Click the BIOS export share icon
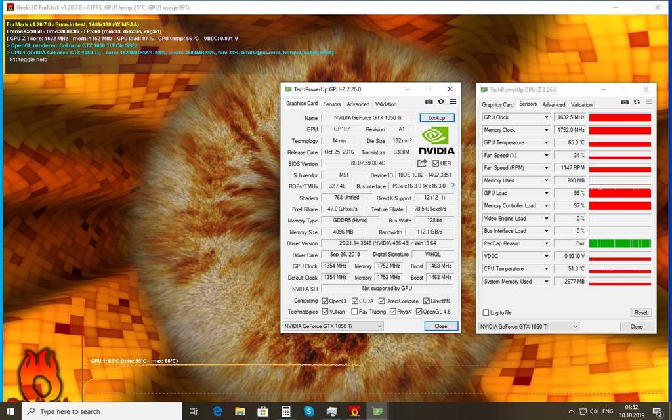The width and height of the screenshot is (672, 420). 422,163
